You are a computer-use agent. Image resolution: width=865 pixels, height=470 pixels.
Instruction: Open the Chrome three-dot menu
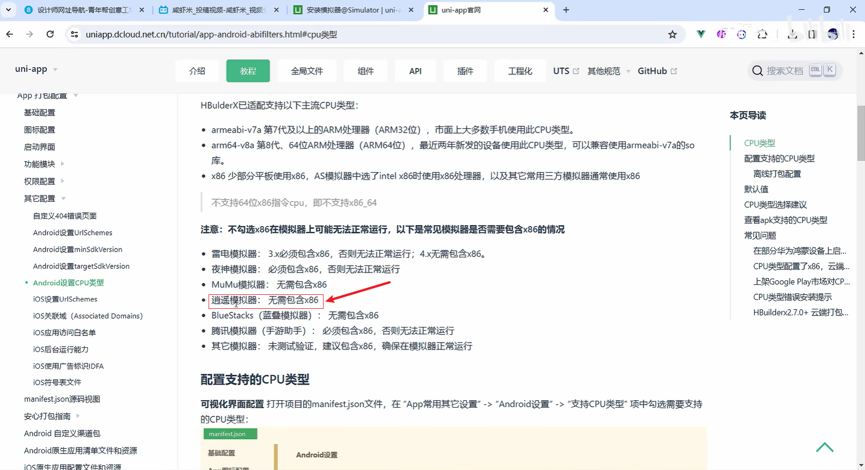(x=854, y=34)
